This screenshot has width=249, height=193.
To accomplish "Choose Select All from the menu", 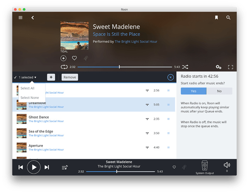I will (27, 88).
